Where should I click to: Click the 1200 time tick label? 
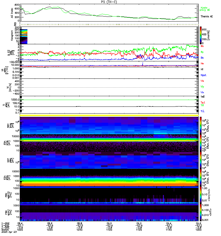198,230
